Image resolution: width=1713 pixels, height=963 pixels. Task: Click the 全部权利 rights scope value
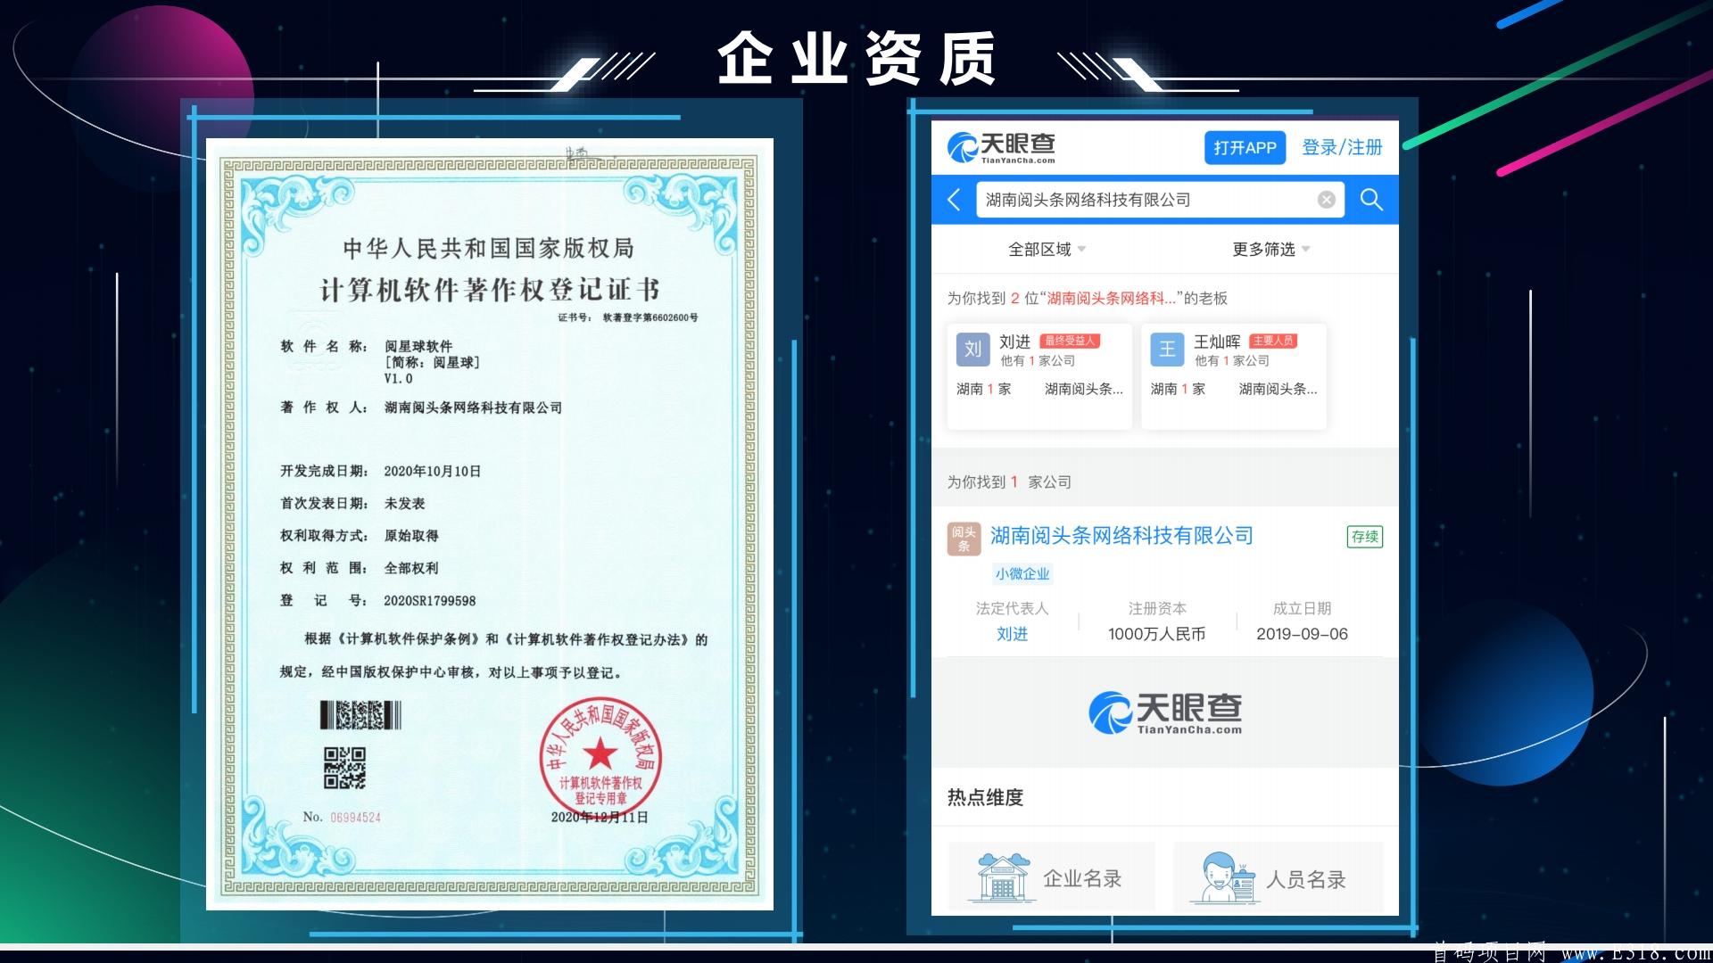[x=411, y=568]
